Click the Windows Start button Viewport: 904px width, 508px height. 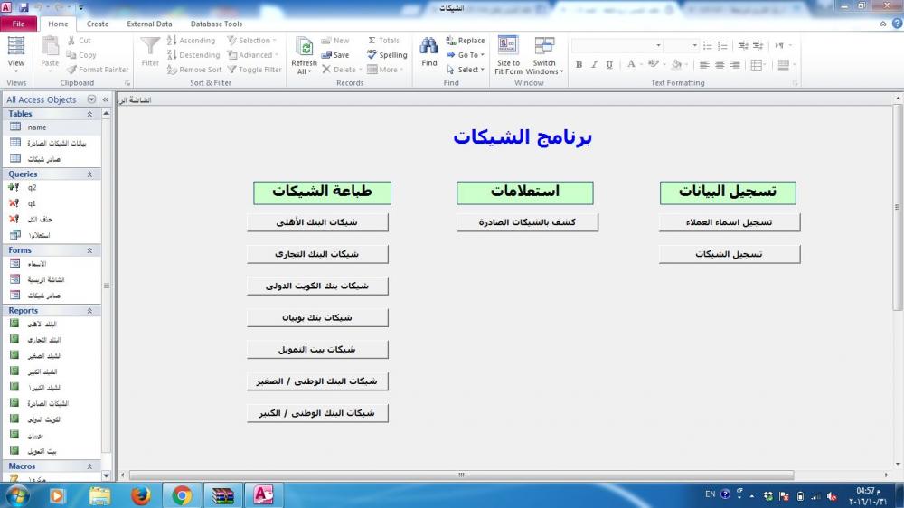(x=16, y=495)
